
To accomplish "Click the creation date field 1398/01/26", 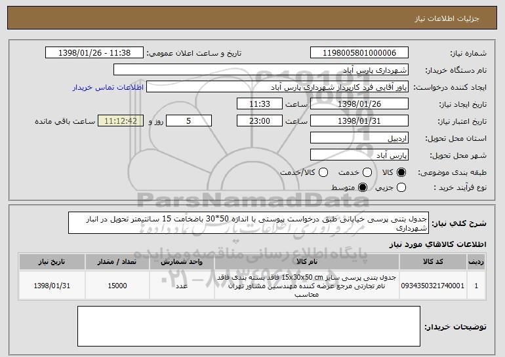I will pyautogui.click(x=359, y=104).
